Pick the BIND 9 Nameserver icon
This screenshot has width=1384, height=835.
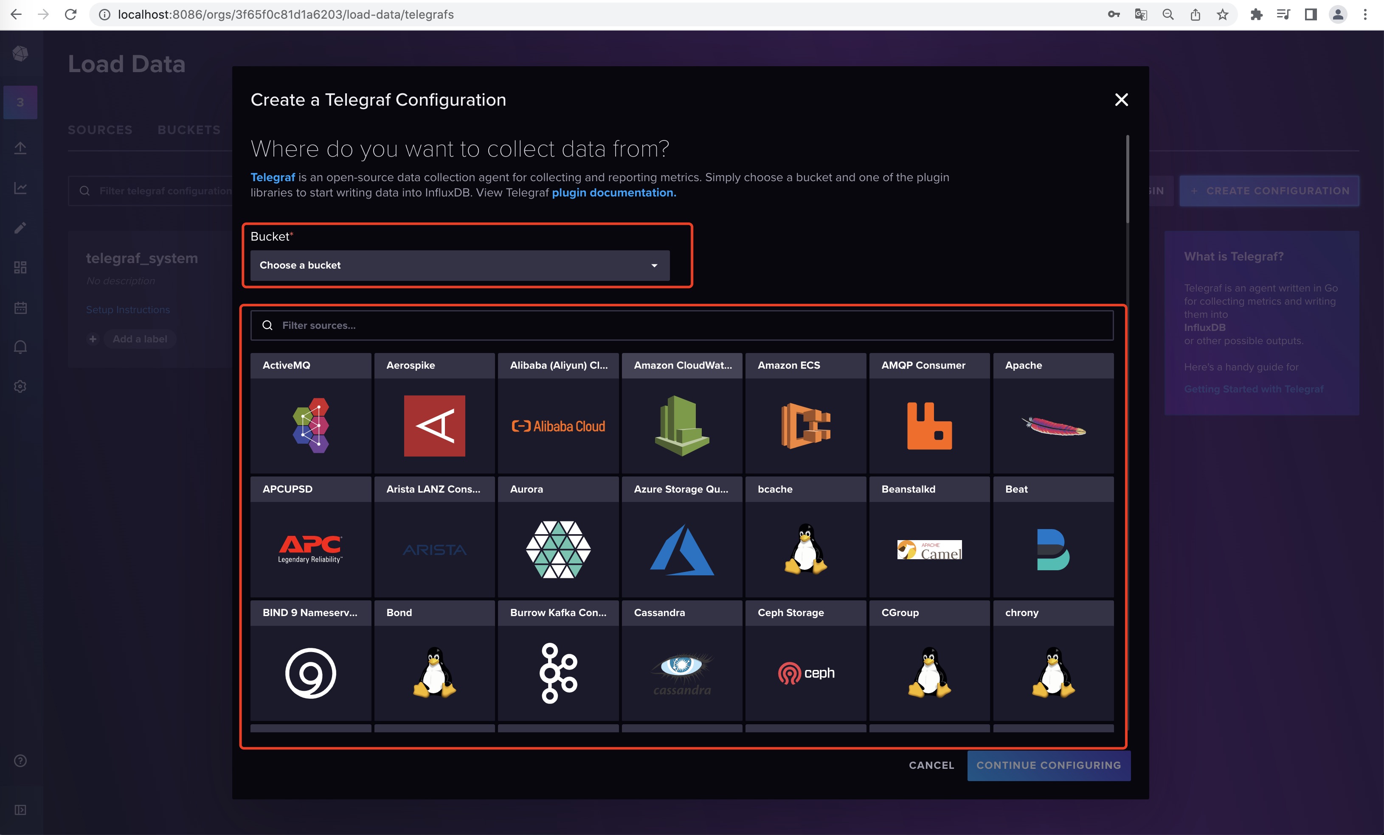(x=311, y=673)
